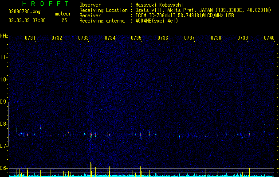This screenshot has height=177, width=279.
Task: Click the tallest yellow power spike after 0733
Action: 91,169
